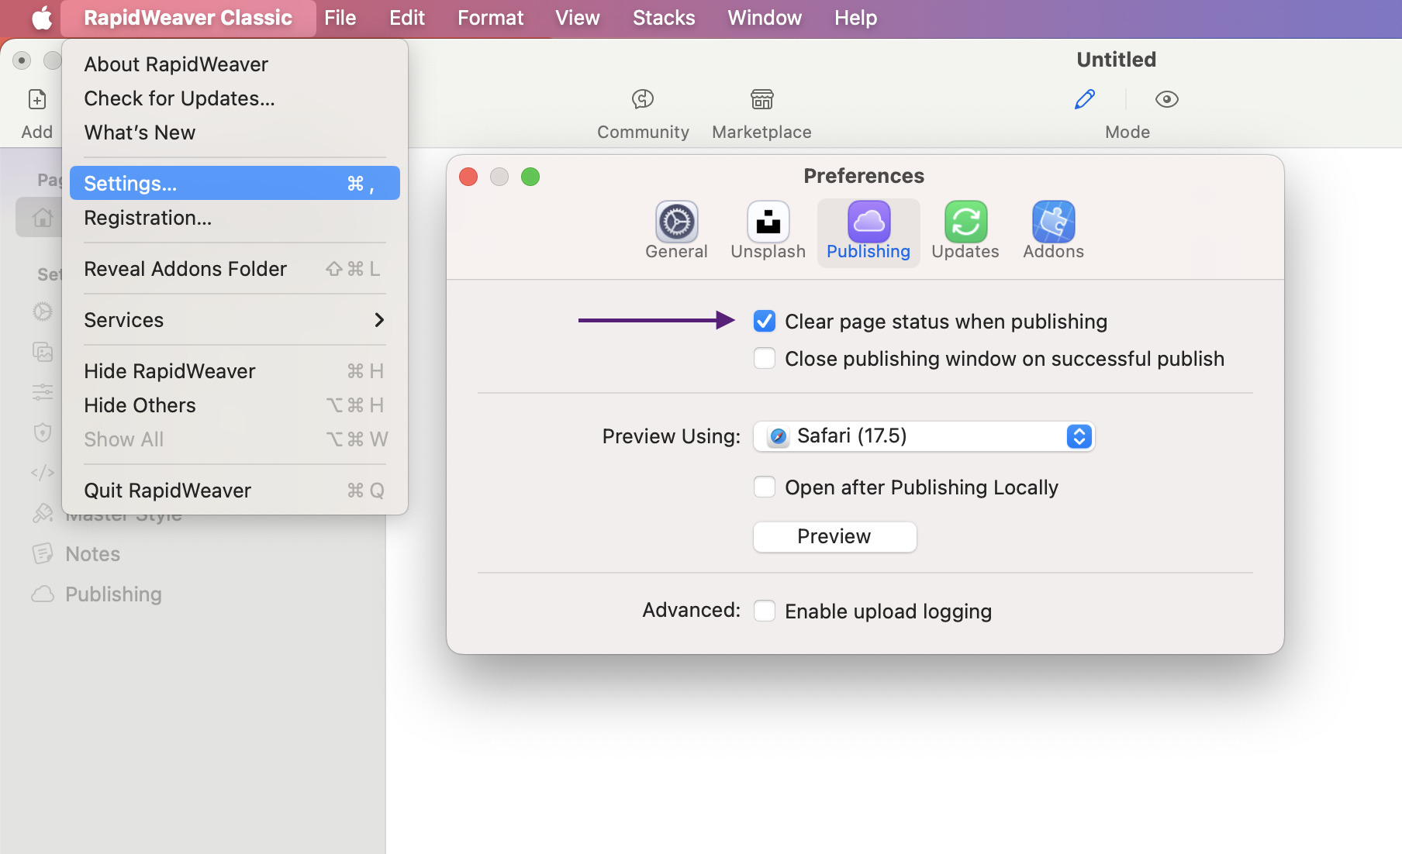Viewport: 1402px width, 854px height.
Task: Open the Preview Using browser dropdown
Action: coord(924,436)
